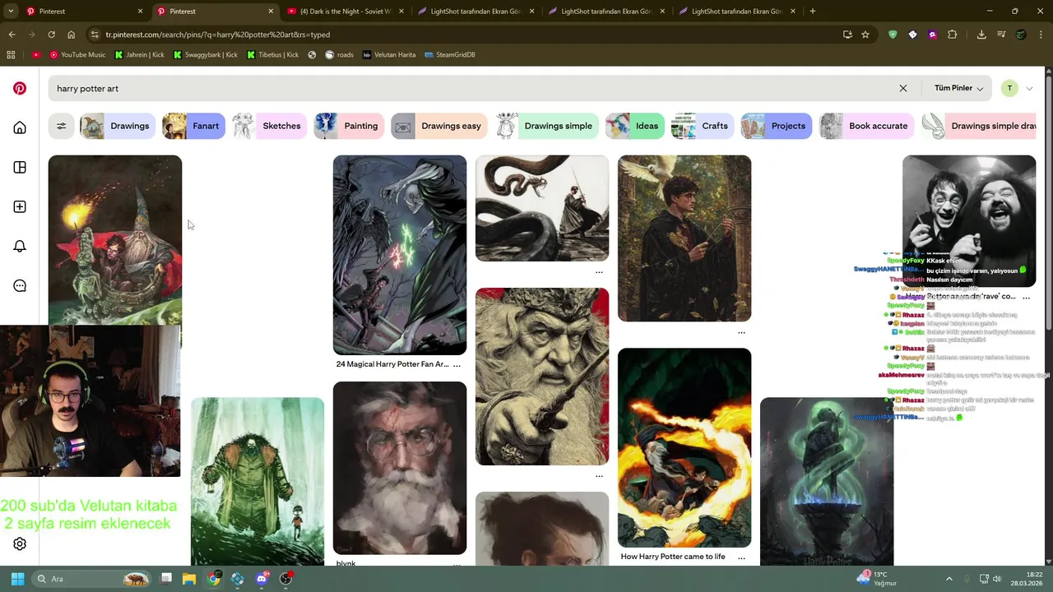
Task: More options under the crowned wizard sketch pin
Action: 599,475
